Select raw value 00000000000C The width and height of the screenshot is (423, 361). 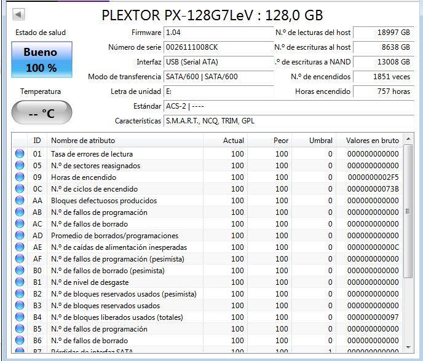click(x=373, y=247)
